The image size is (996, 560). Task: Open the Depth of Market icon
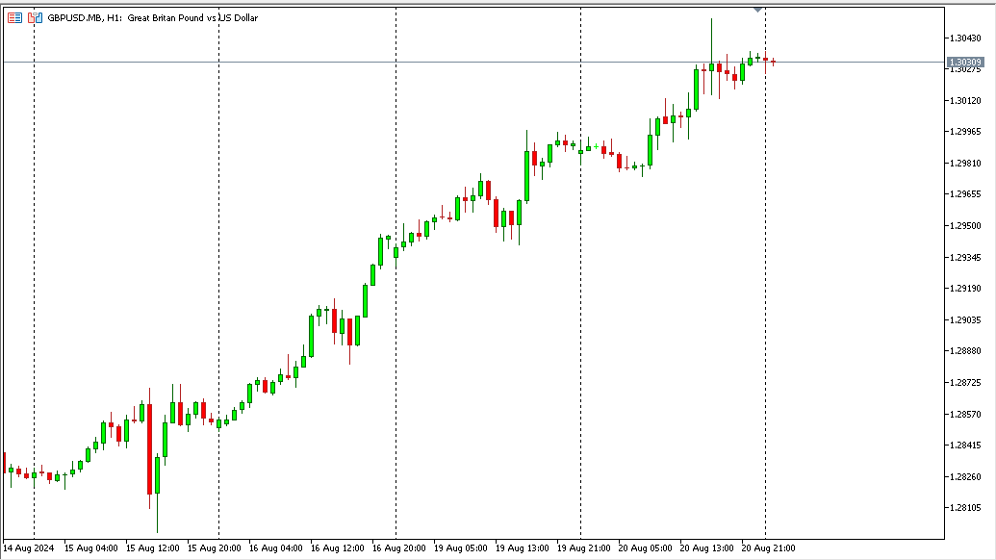[14, 17]
